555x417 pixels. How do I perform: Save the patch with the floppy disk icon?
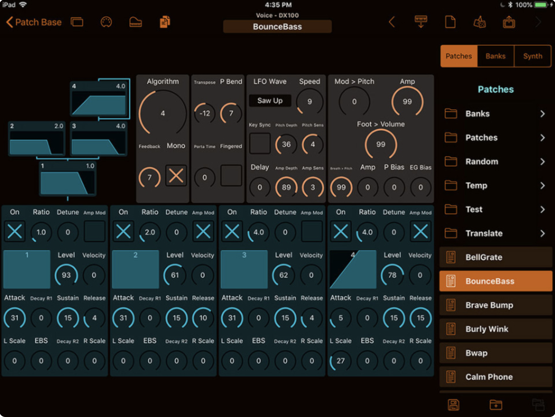pyautogui.click(x=453, y=405)
